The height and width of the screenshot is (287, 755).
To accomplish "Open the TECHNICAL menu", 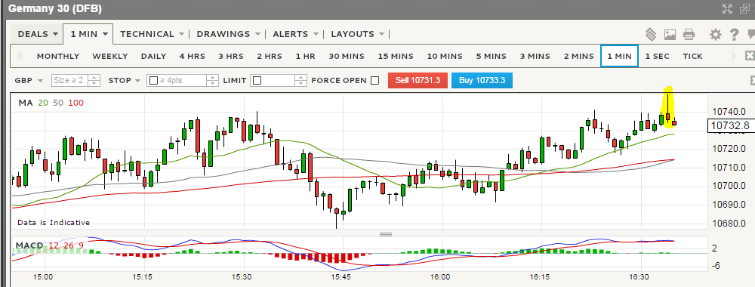I will coord(153,34).
